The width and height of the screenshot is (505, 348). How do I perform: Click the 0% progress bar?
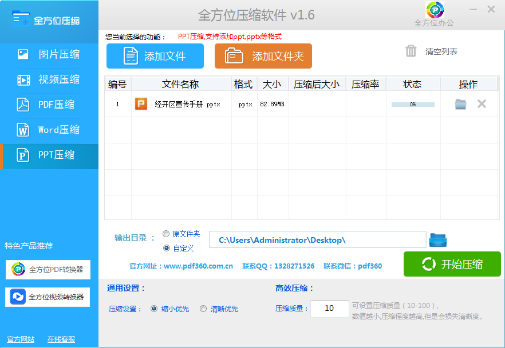click(413, 105)
